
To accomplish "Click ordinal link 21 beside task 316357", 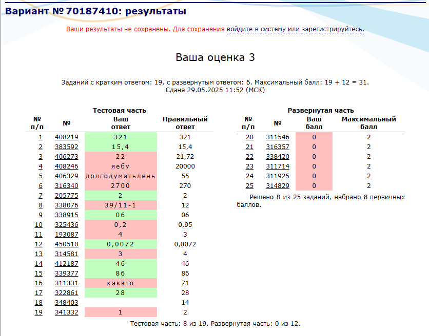I will tap(249, 147).
